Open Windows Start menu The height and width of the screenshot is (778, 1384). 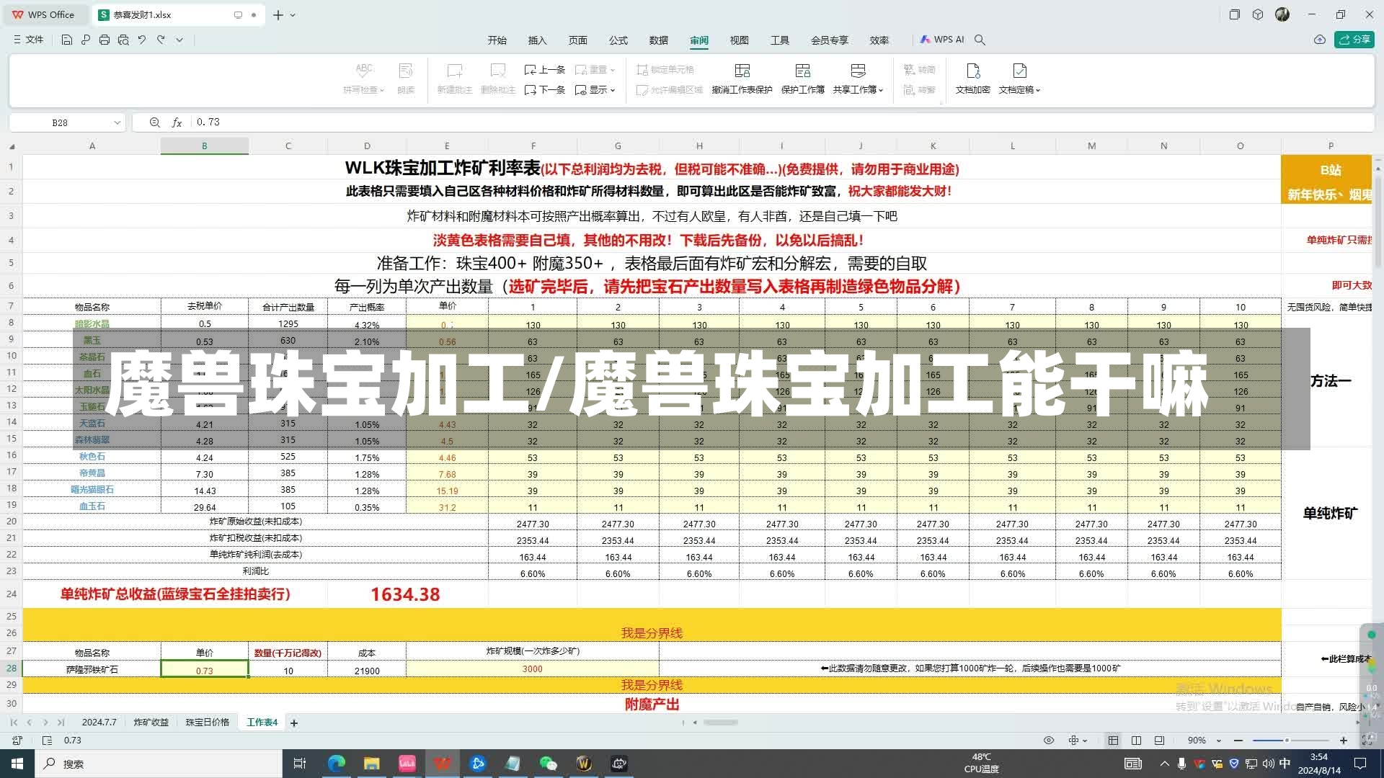click(17, 764)
